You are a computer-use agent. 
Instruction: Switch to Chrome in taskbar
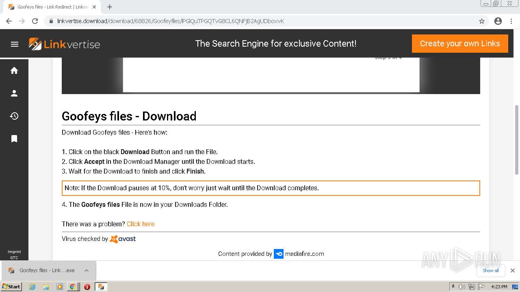coord(72,287)
